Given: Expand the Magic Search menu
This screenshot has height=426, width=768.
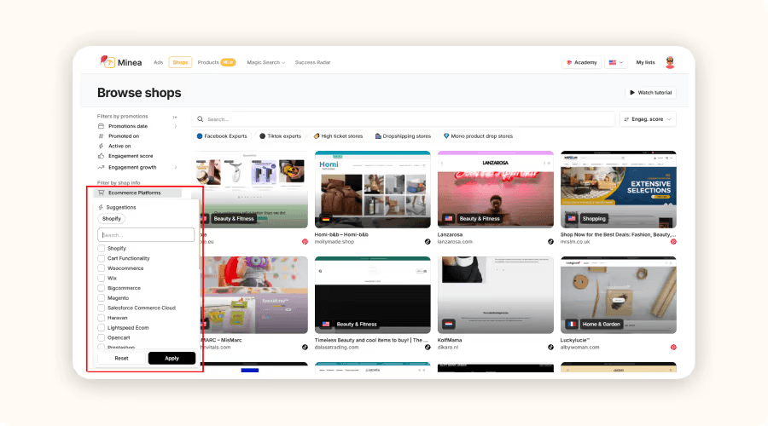Looking at the screenshot, I should click(x=266, y=62).
